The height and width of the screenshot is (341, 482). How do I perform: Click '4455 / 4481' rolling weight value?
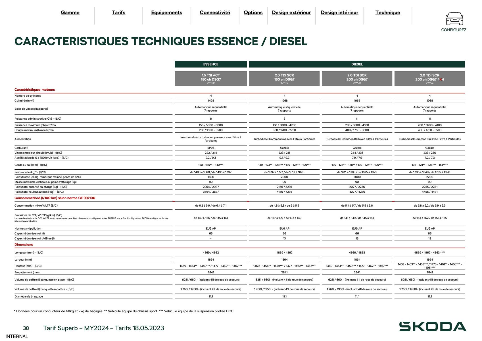(x=430, y=192)
